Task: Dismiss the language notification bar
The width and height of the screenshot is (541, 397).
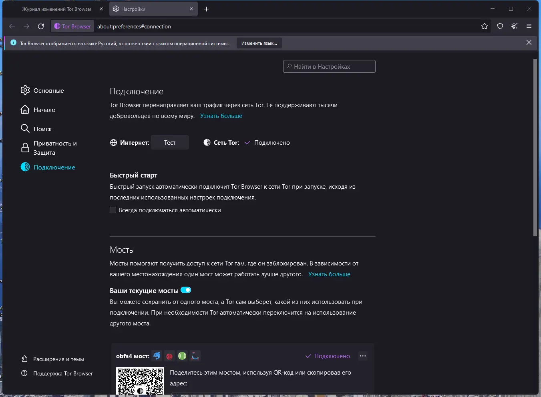Action: [x=529, y=43]
